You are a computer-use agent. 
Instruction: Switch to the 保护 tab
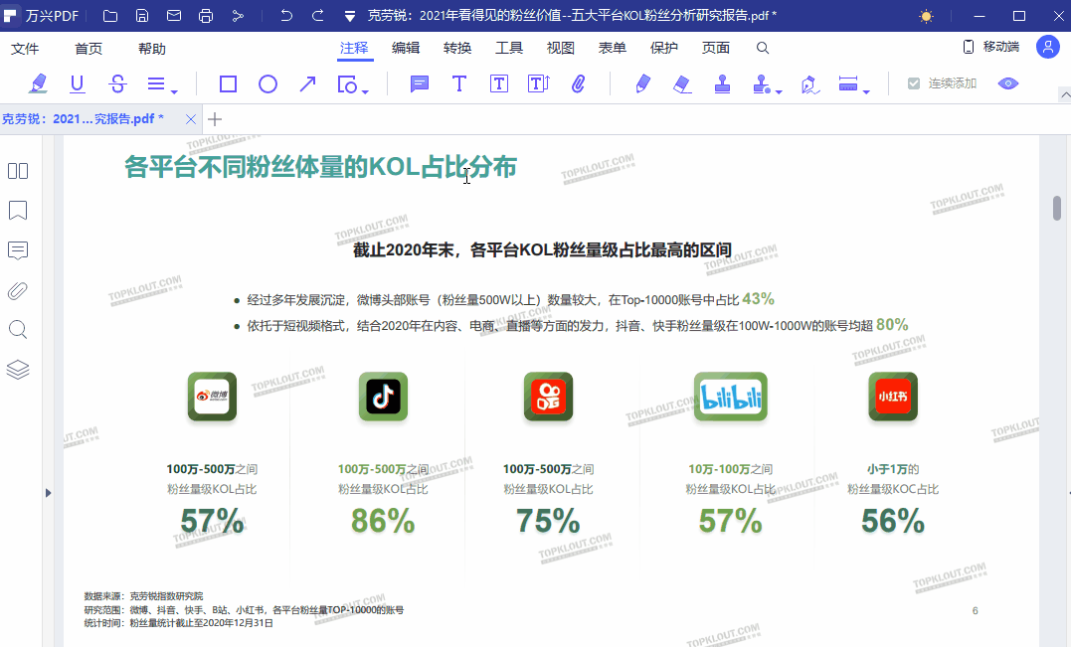pyautogui.click(x=664, y=48)
